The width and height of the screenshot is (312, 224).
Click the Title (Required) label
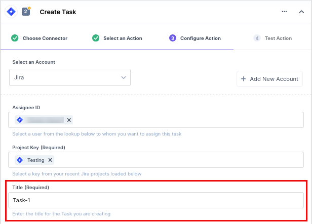tap(30, 188)
